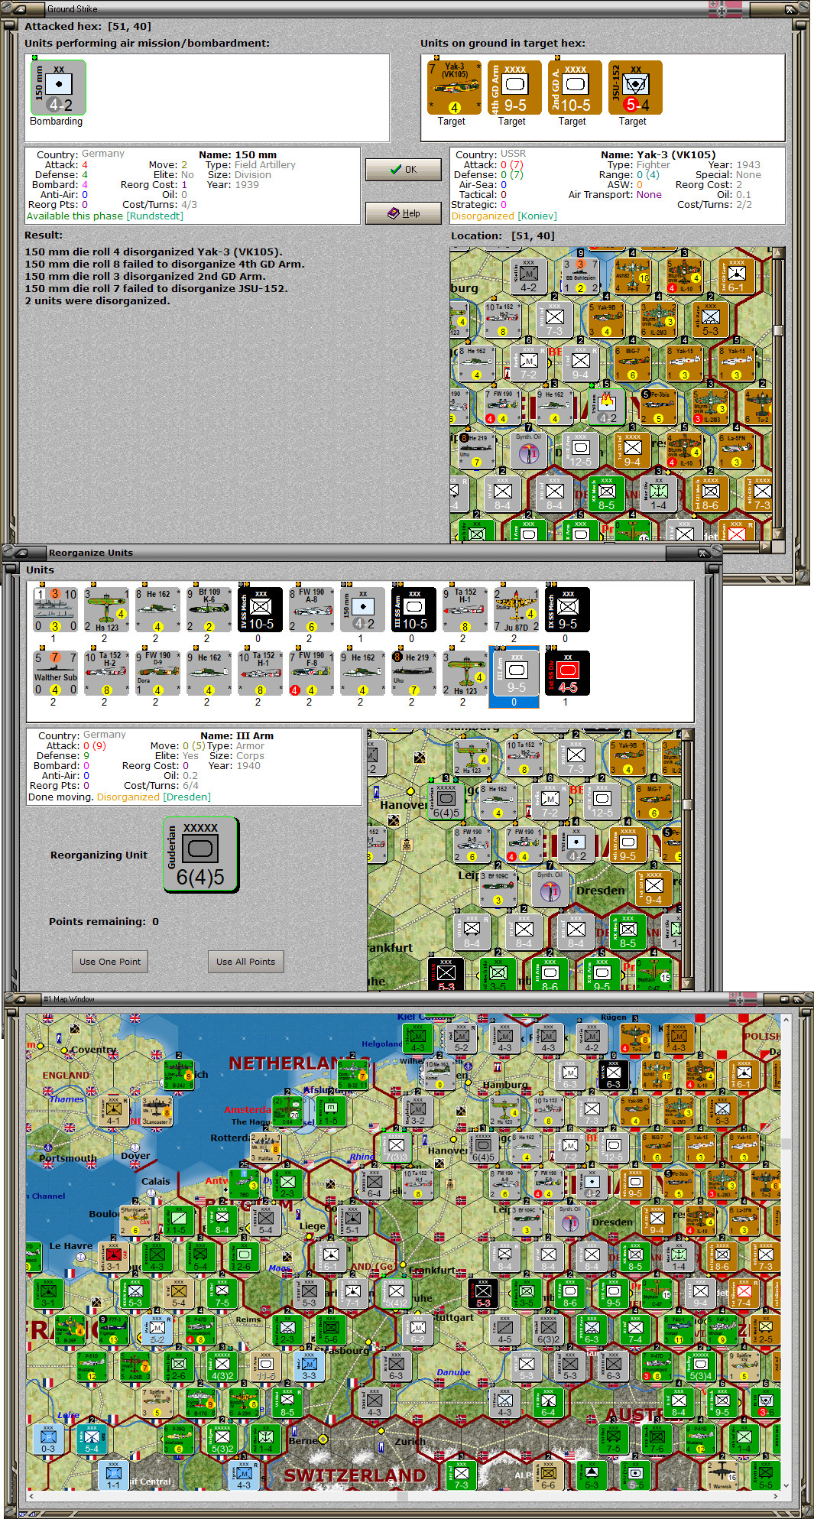Click Use All Points button
This screenshot has width=814, height=1519.
245,961
